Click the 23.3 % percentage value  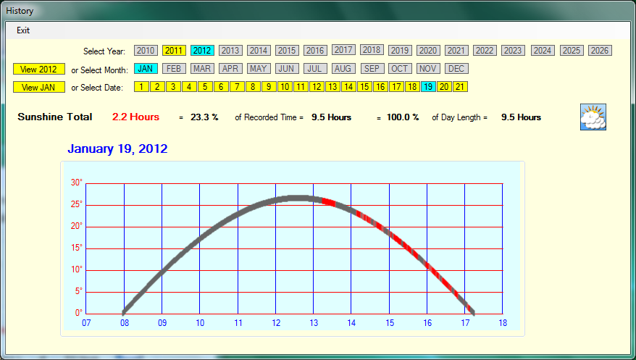tap(204, 117)
